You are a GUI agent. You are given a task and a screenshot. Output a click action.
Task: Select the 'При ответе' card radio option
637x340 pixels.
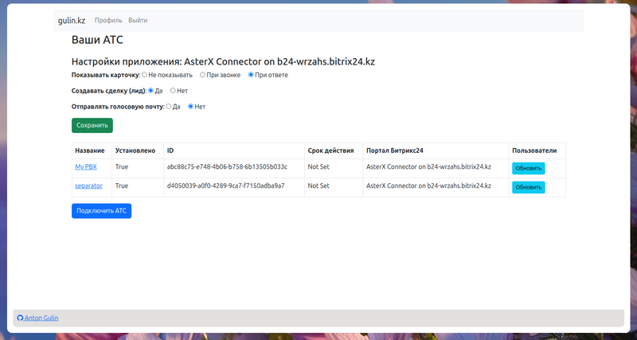(x=251, y=75)
